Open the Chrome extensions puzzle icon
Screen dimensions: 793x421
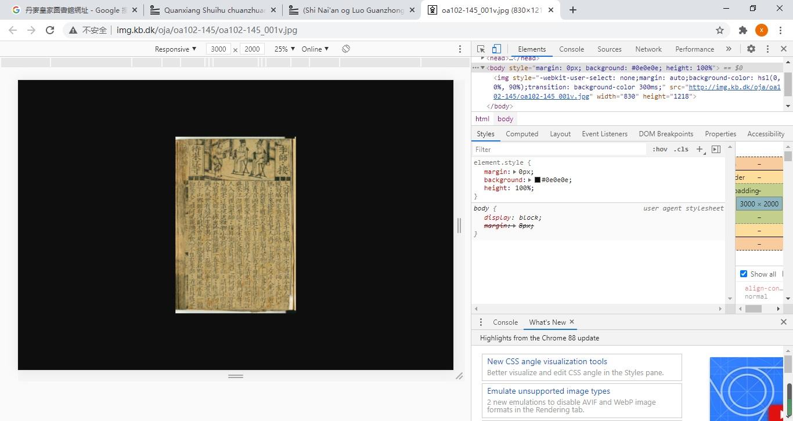742,30
